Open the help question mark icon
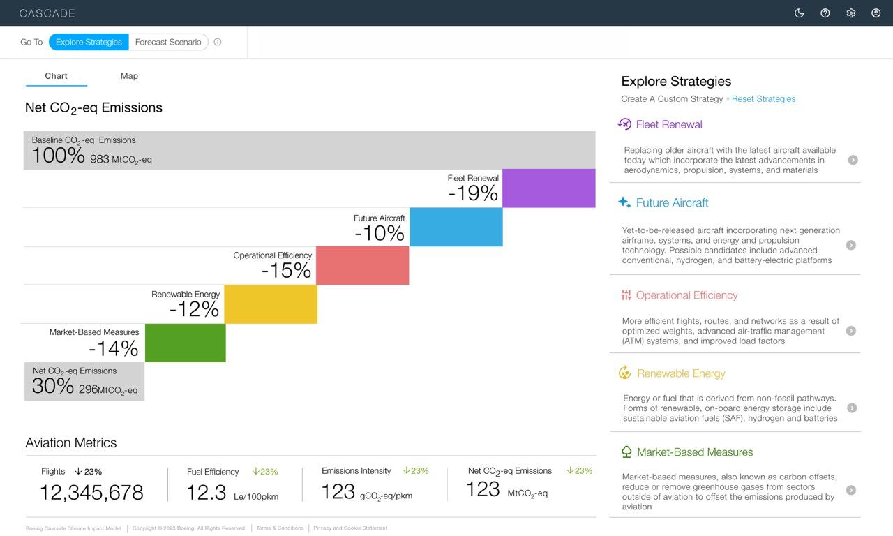Screen dimensions: 893x536 (x=825, y=13)
